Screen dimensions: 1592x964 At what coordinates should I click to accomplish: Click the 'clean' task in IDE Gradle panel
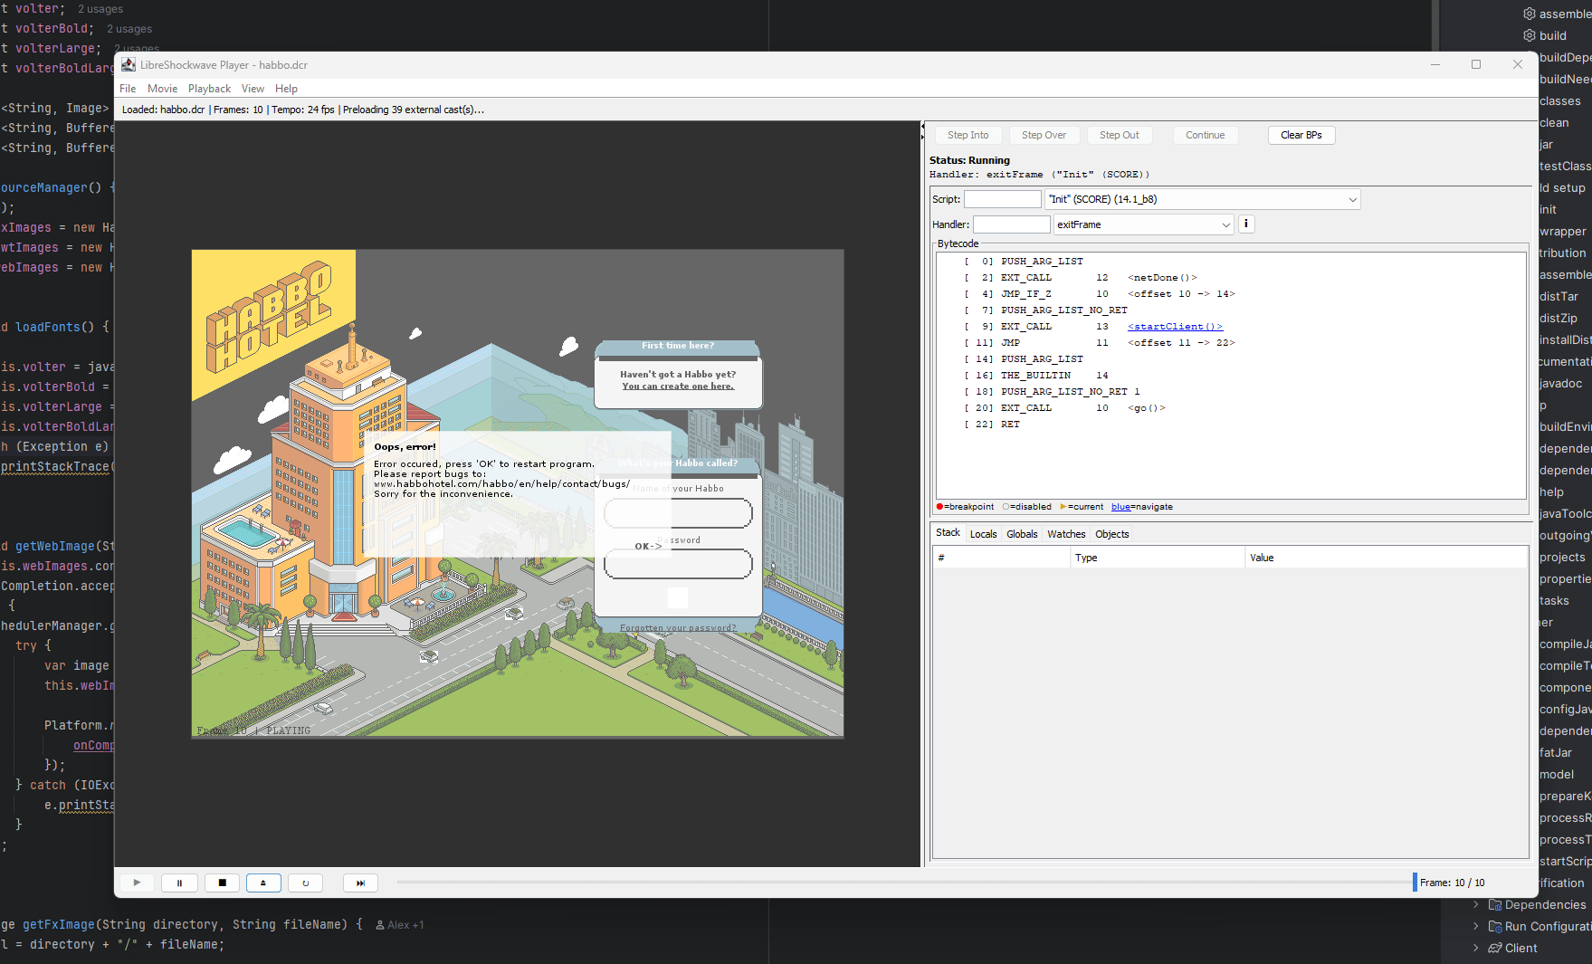(x=1554, y=122)
